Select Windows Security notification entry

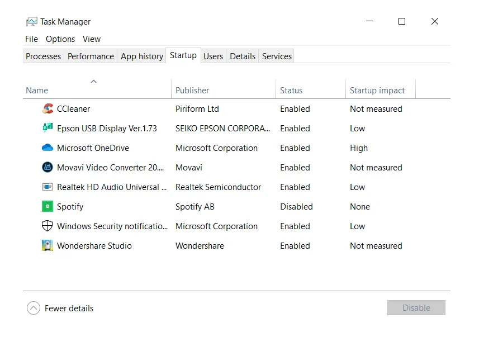pos(112,226)
